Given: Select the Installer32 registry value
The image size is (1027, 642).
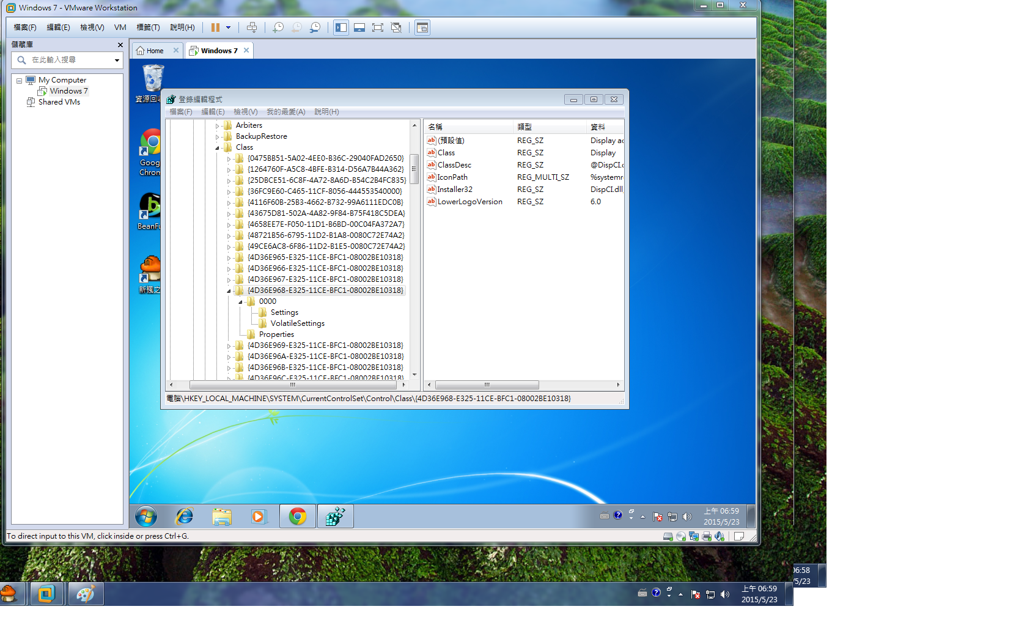Looking at the screenshot, I should pyautogui.click(x=455, y=190).
